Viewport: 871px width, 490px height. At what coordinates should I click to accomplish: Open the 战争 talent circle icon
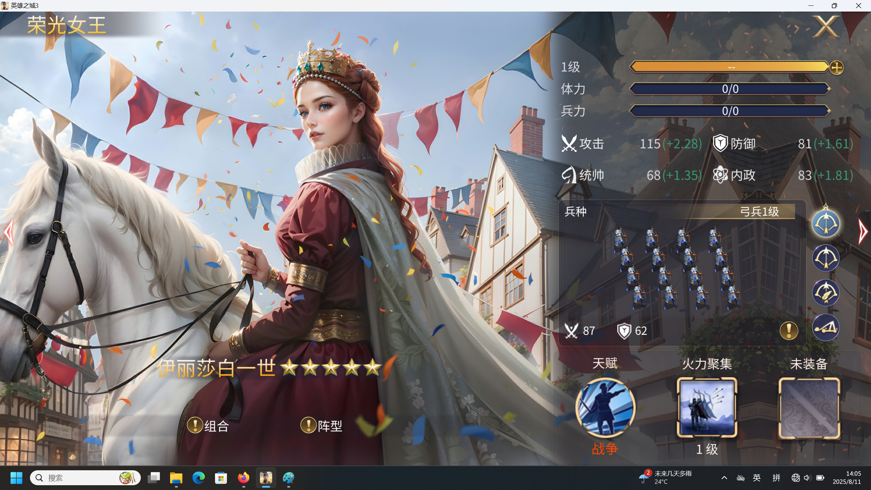coord(605,407)
